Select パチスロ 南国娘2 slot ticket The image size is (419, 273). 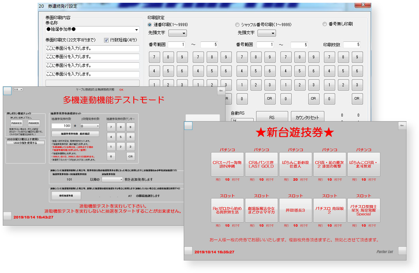(330, 210)
